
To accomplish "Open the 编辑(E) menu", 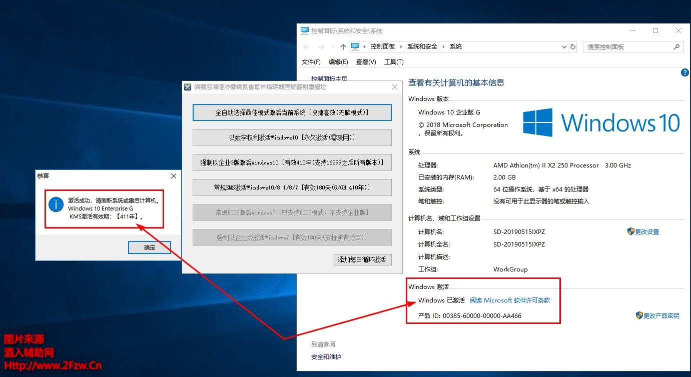I will click(338, 61).
